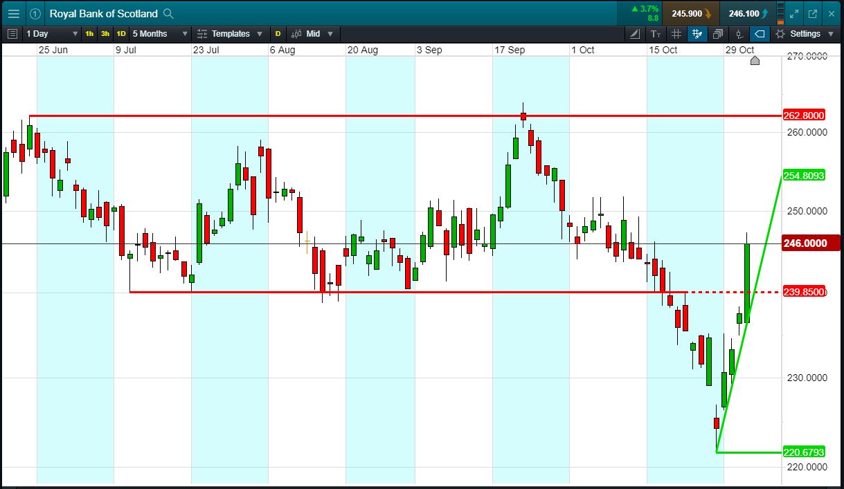Pop out chart into new window
The image size is (844, 489).
coord(813,13)
